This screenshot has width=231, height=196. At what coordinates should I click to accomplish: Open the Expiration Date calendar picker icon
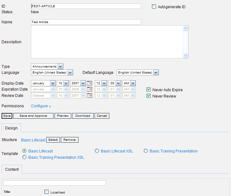pos(90,89)
